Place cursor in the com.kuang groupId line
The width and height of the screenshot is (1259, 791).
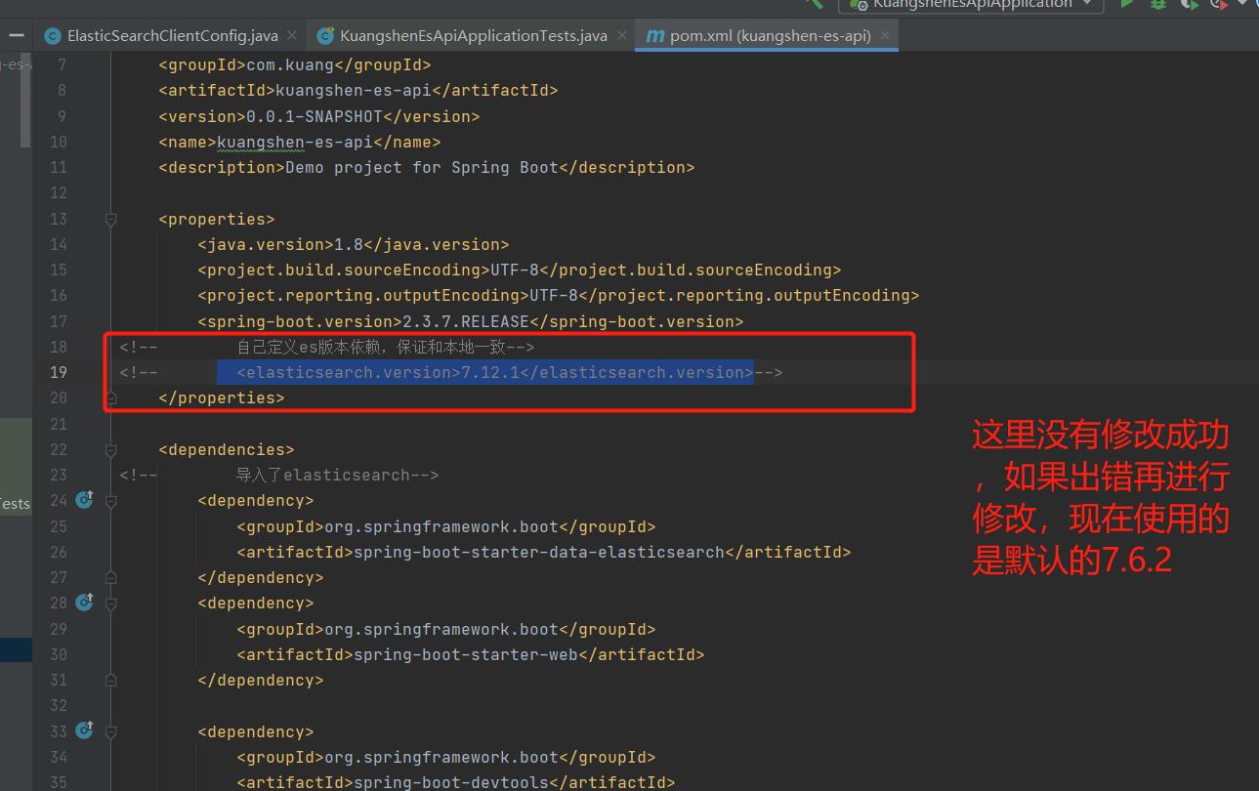click(x=294, y=64)
